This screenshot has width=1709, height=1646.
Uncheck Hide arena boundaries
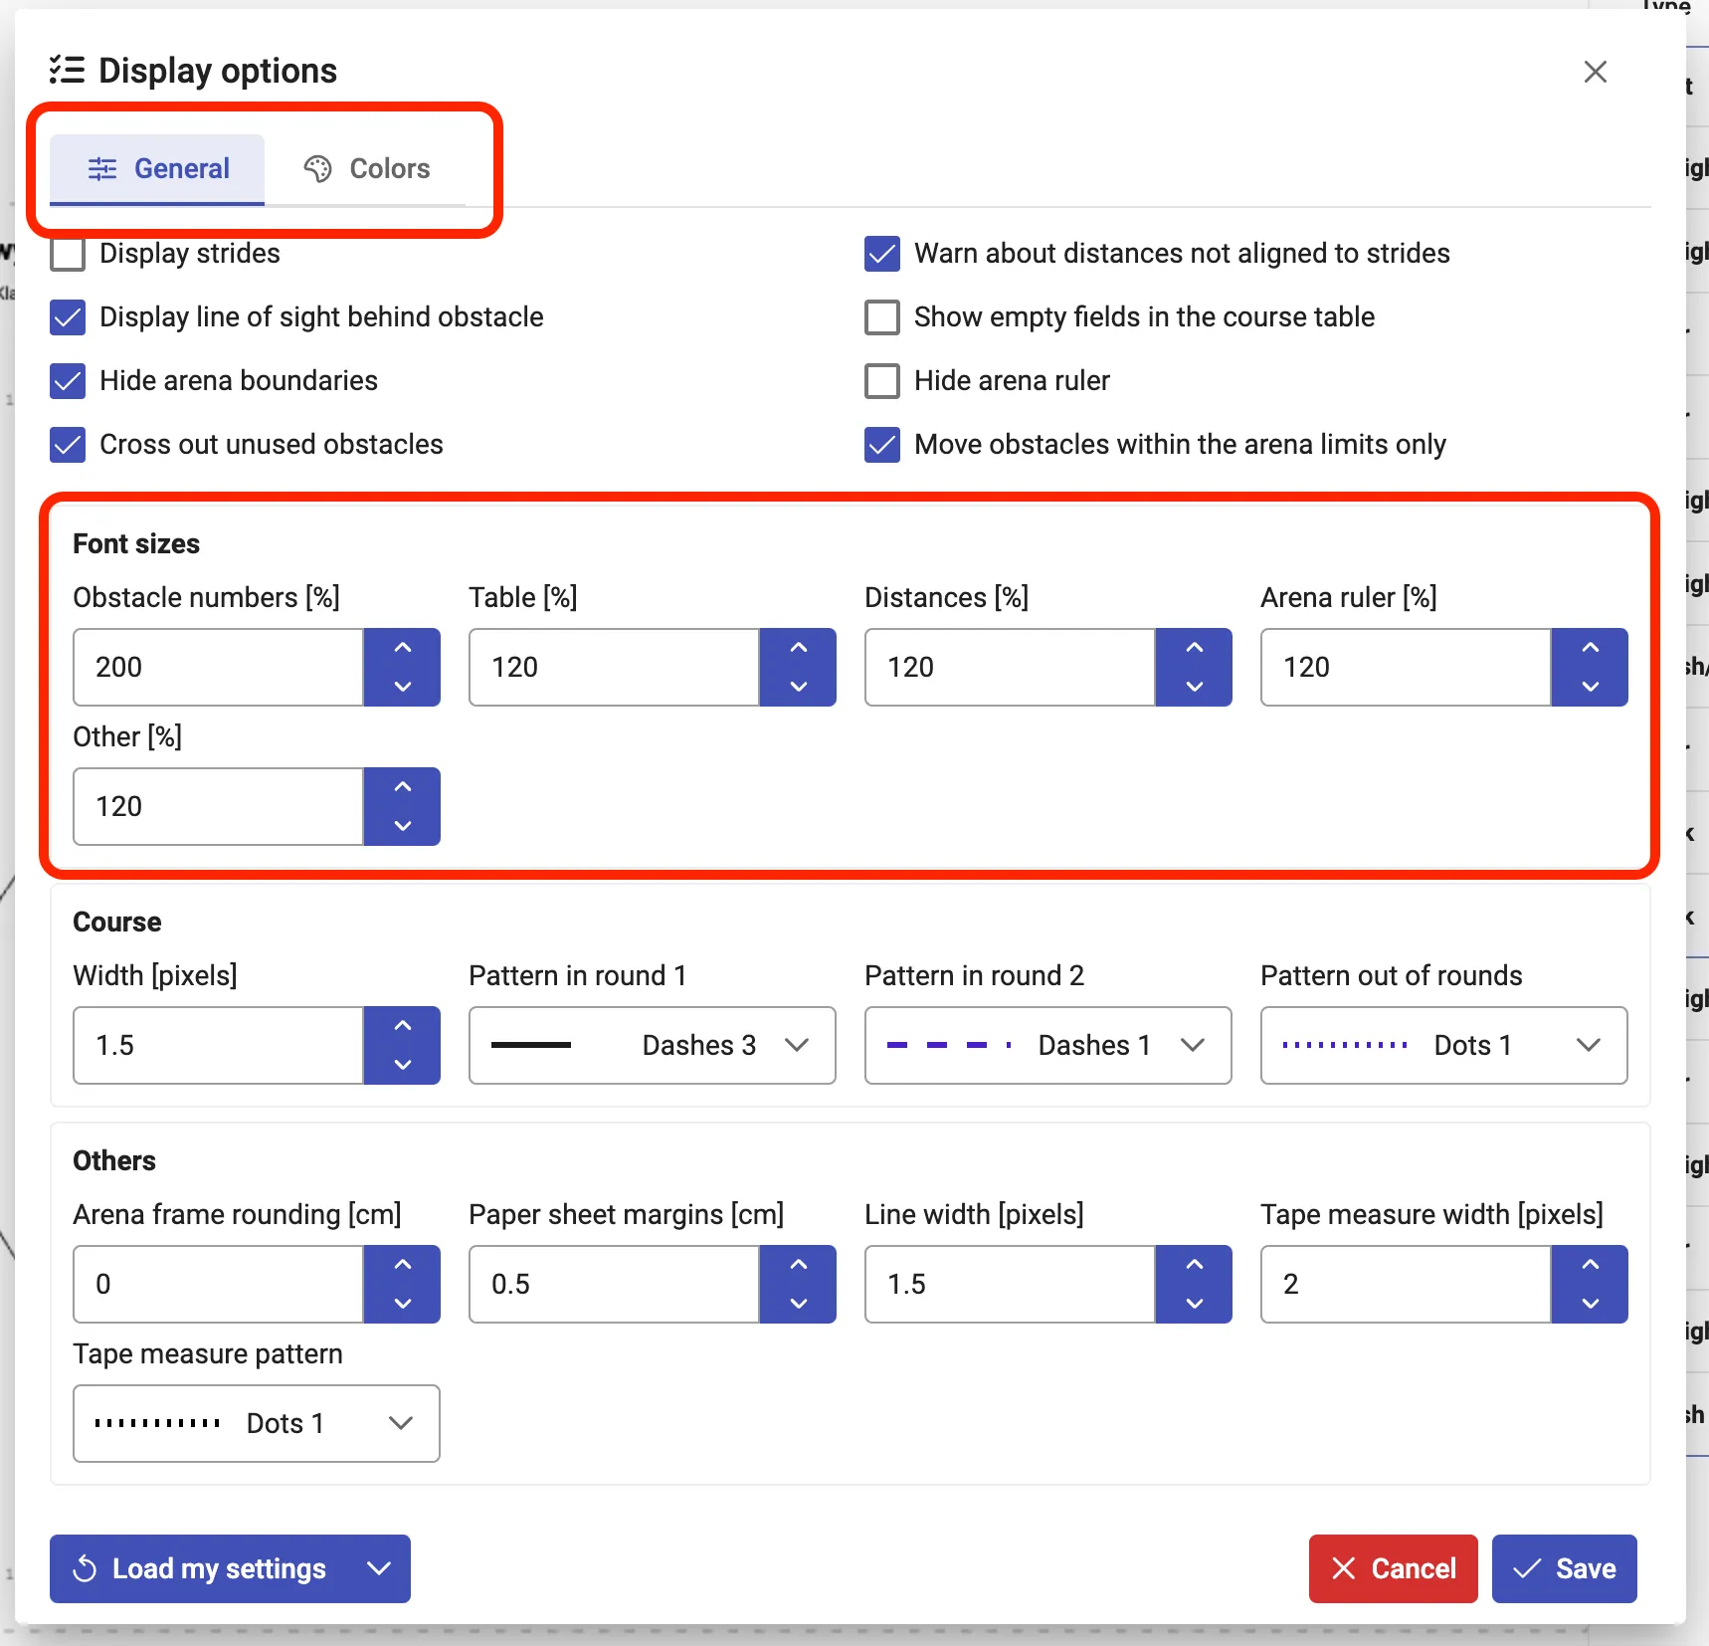[68, 381]
